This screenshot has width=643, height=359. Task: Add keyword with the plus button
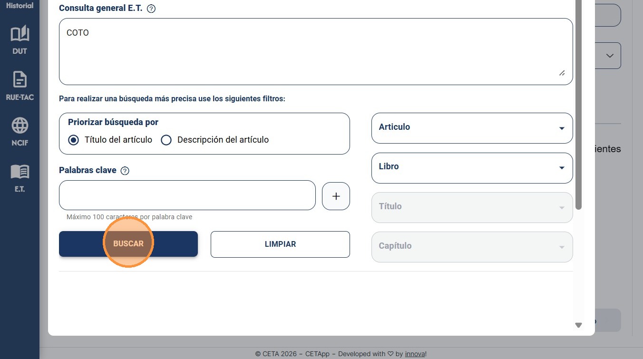[x=336, y=196]
